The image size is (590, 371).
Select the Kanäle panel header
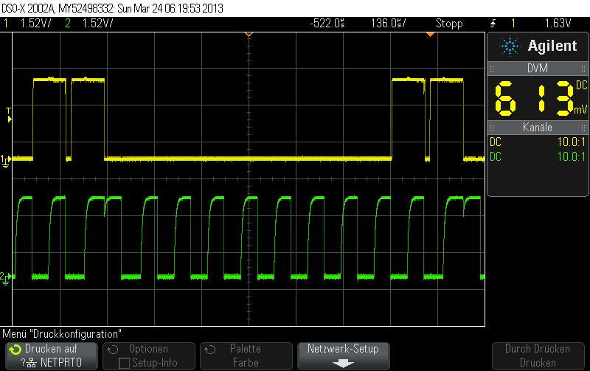pos(538,128)
